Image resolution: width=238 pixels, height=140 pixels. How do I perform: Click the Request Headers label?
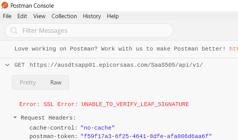click(48, 118)
